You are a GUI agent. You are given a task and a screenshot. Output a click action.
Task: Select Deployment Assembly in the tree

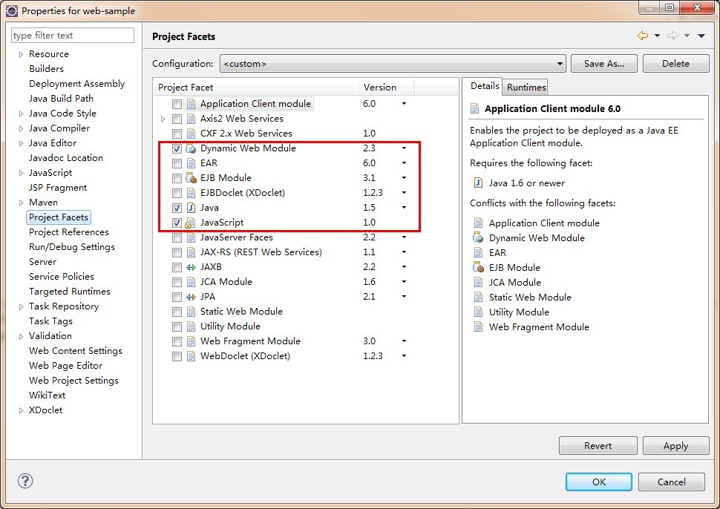coord(76,84)
